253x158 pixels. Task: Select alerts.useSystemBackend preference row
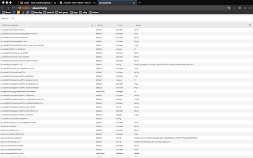point(126,134)
